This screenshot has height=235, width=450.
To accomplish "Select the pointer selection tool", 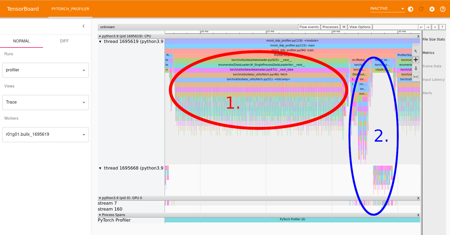I will [x=416, y=51].
